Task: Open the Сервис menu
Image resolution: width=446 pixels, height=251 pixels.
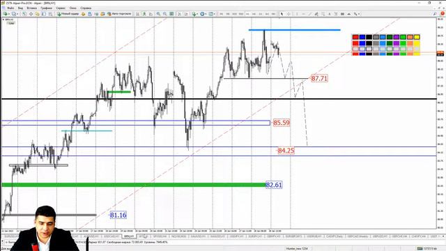Action: 61,8
